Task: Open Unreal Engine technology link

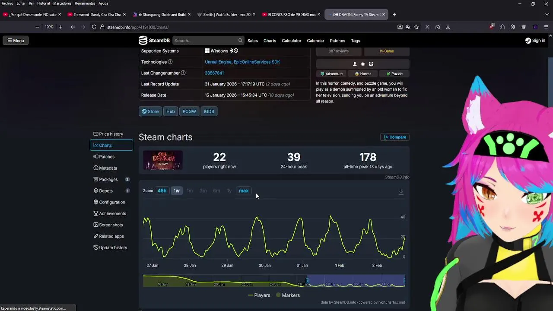Action: tap(218, 62)
